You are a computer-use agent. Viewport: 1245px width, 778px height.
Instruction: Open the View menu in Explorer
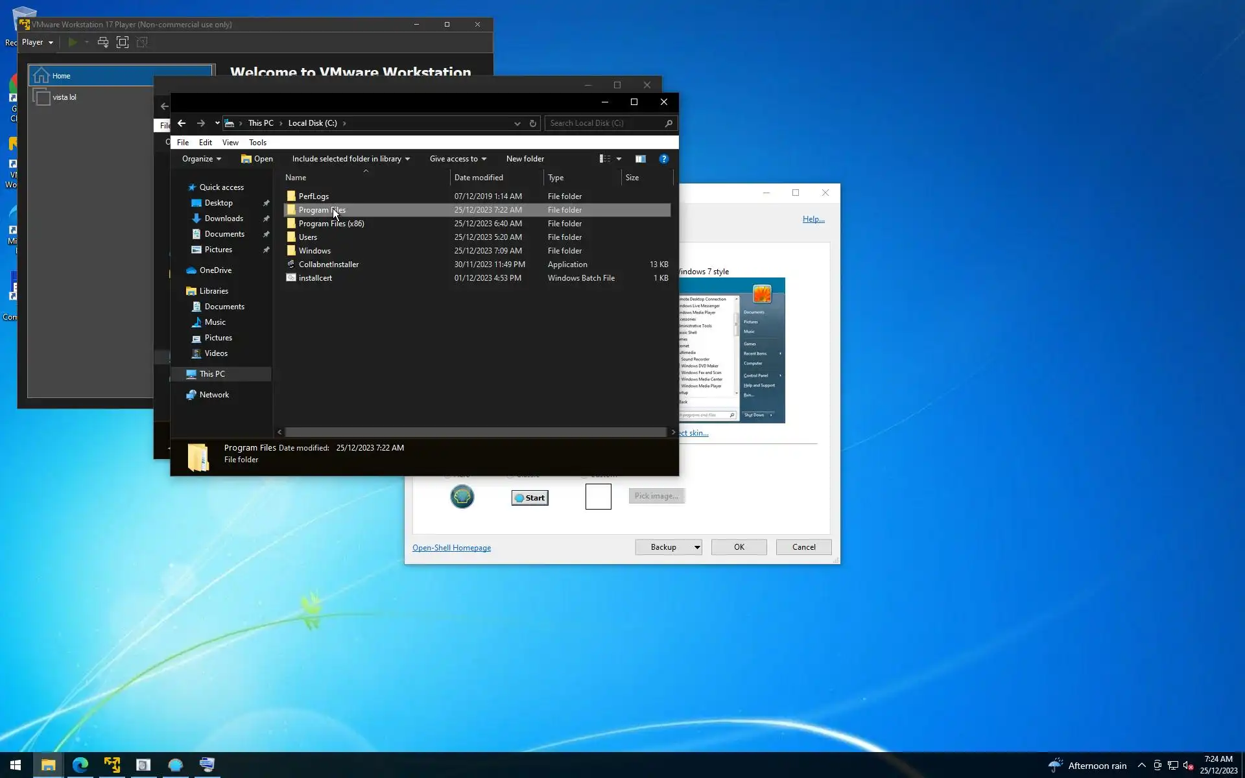point(230,143)
